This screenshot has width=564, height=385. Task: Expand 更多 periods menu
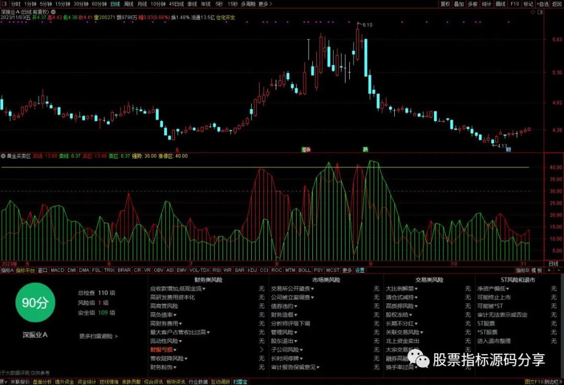pos(265,4)
